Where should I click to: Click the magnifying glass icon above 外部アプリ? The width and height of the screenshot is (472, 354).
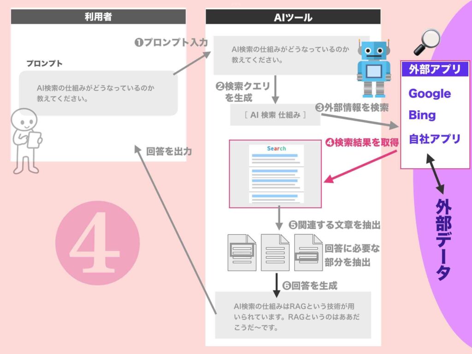427,42
